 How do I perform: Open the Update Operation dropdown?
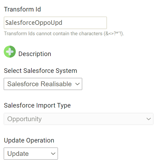pos(31,154)
